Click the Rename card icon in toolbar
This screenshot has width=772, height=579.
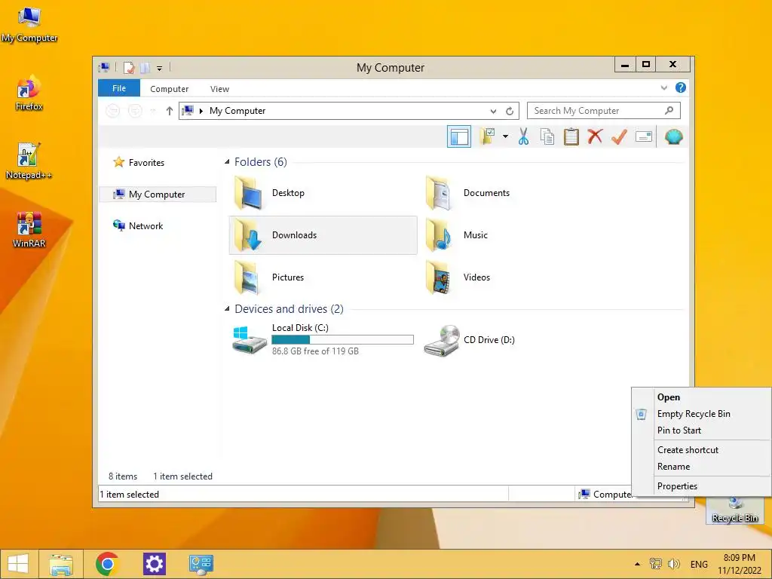[644, 136]
